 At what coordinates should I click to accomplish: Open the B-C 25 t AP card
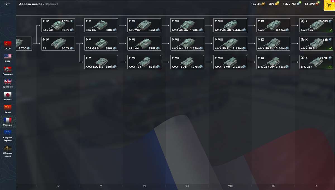273,62
